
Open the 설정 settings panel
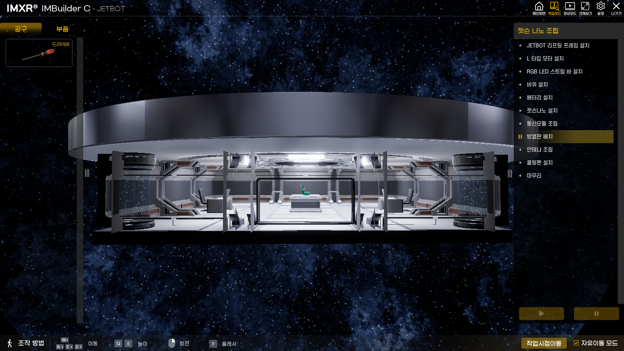coord(600,8)
